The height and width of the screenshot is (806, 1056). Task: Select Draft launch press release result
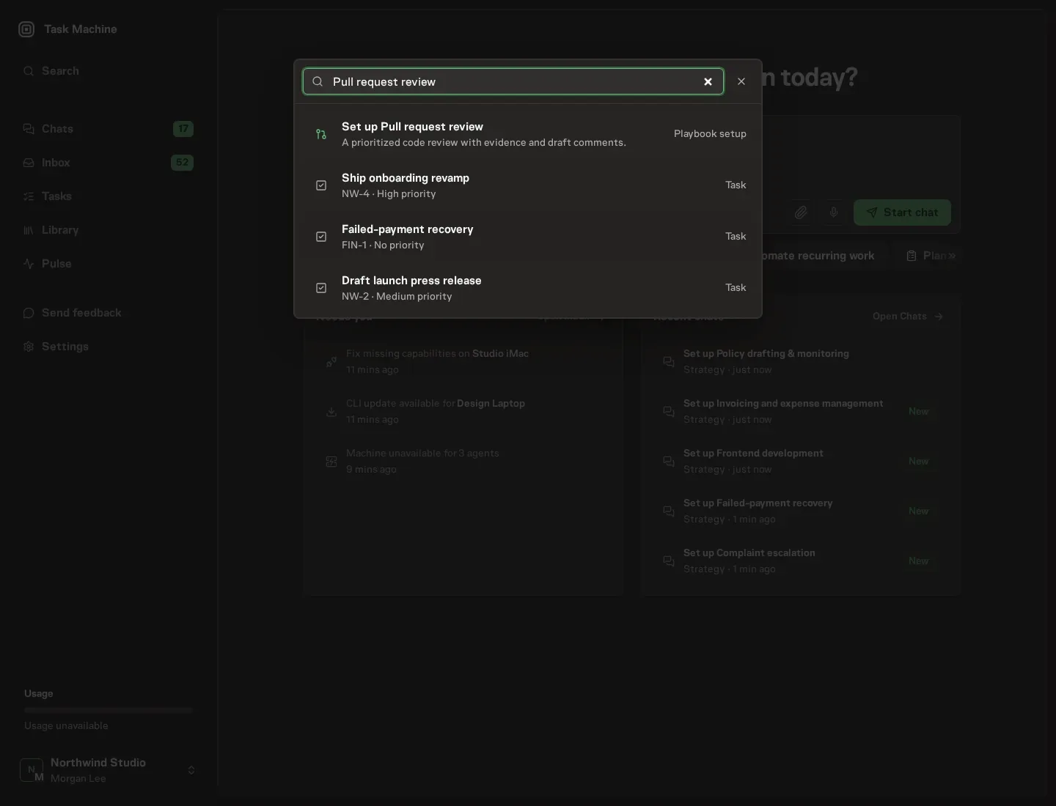pos(528,288)
